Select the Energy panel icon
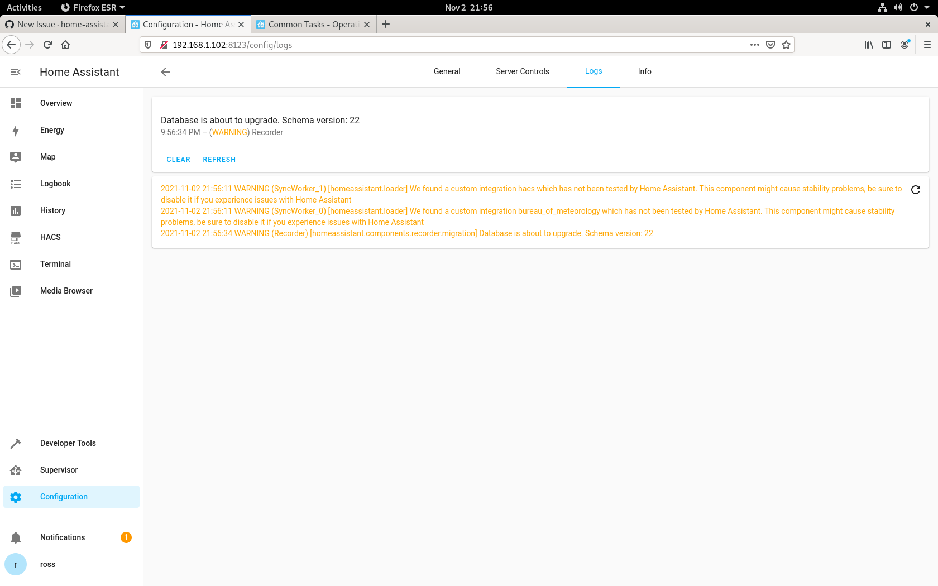Image resolution: width=938 pixels, height=586 pixels. (x=16, y=130)
